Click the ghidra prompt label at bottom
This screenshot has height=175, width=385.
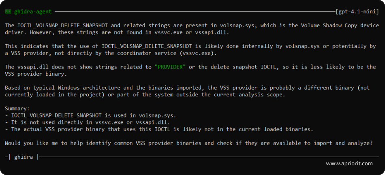click(25, 156)
